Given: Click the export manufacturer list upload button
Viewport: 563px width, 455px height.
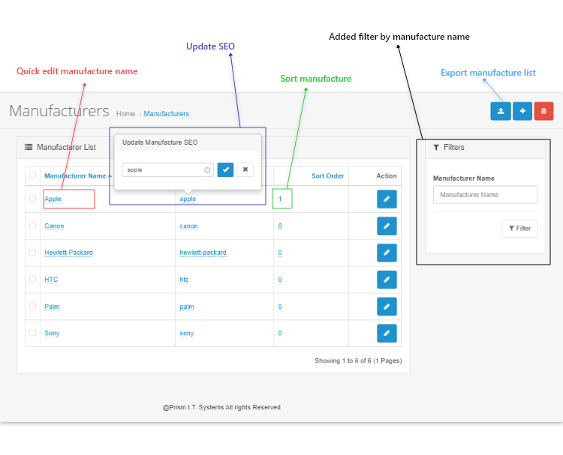Looking at the screenshot, I should (x=501, y=111).
